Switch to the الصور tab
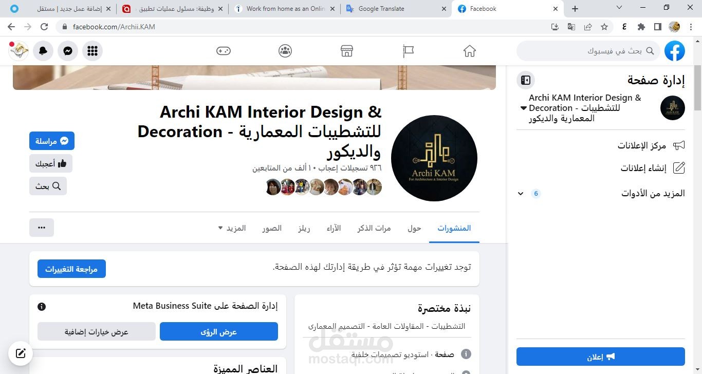The width and height of the screenshot is (702, 374). point(272,228)
